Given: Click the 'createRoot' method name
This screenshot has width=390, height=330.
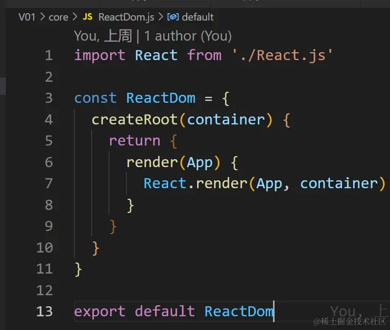Looking at the screenshot, I should coord(134,120).
